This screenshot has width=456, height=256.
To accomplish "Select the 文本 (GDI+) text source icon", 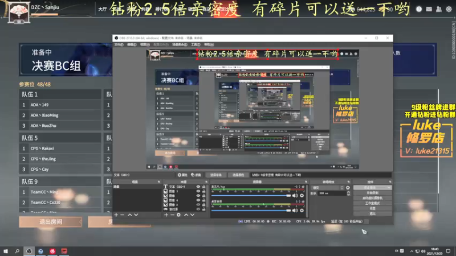I will 165,187.
